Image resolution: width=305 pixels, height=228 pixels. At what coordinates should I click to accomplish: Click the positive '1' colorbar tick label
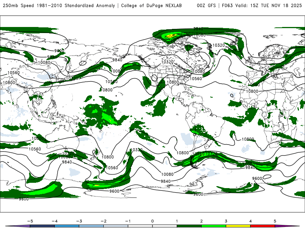click(177, 221)
